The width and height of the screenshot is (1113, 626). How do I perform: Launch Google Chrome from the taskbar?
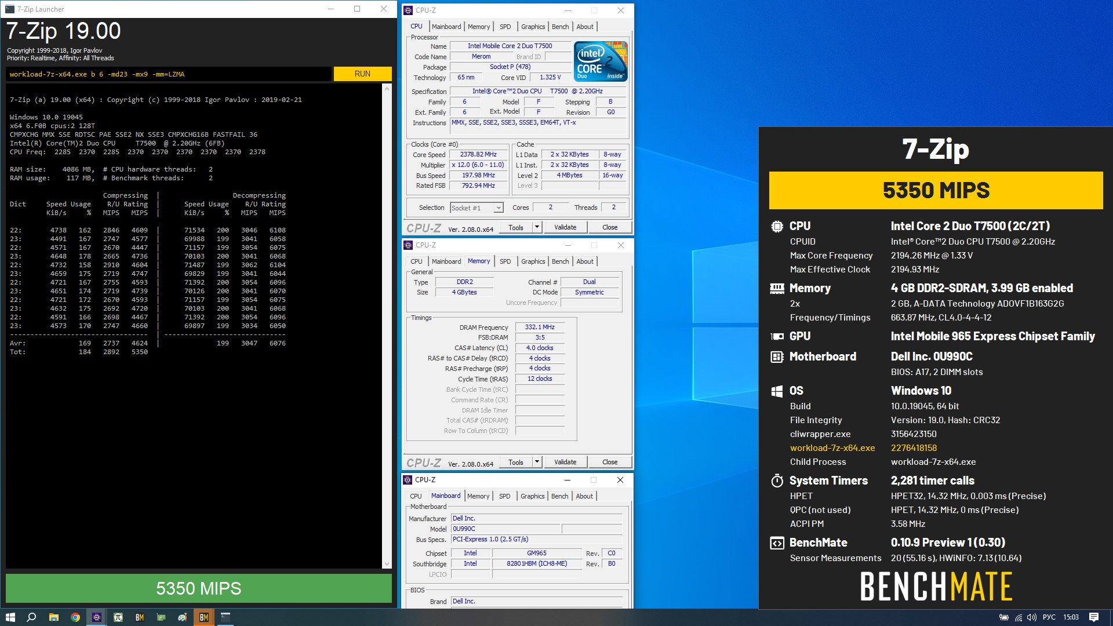click(x=75, y=617)
